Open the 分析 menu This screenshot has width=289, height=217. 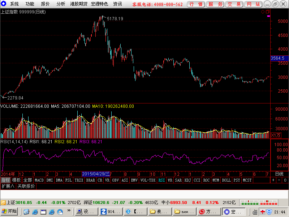point(61,4)
